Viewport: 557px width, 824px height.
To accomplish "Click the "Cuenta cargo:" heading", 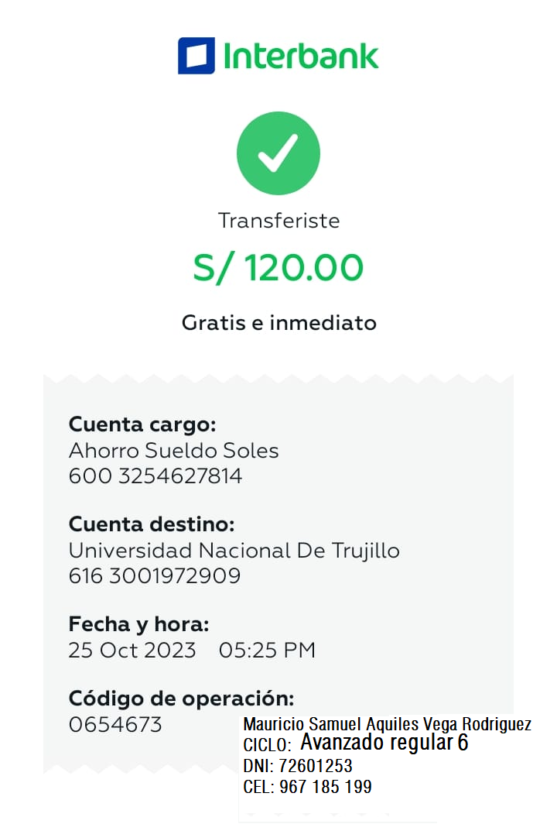I will (x=142, y=424).
